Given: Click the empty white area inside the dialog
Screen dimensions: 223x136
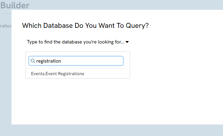Looking at the screenshot, I should click(171, 85).
